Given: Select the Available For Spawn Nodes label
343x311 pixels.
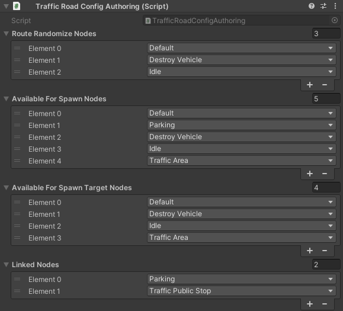Looking at the screenshot, I should tap(59, 99).
